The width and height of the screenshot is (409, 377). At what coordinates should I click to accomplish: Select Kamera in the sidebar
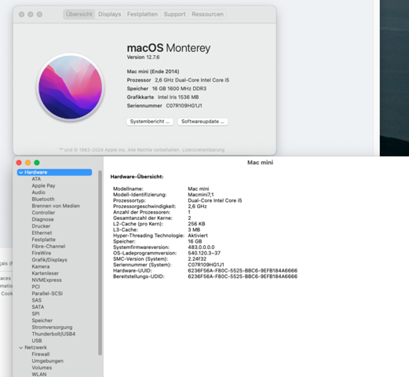click(41, 266)
